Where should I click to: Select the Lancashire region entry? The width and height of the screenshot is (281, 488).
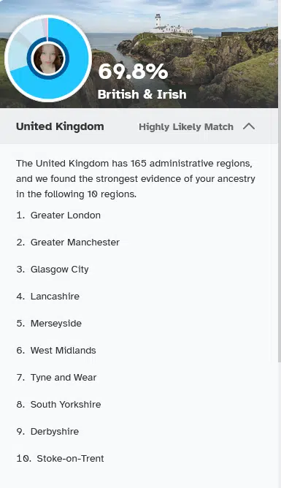[55, 296]
